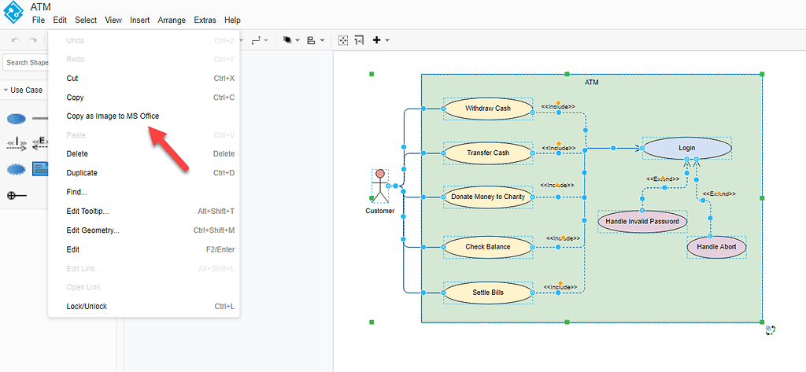Open the File menu

38,20
